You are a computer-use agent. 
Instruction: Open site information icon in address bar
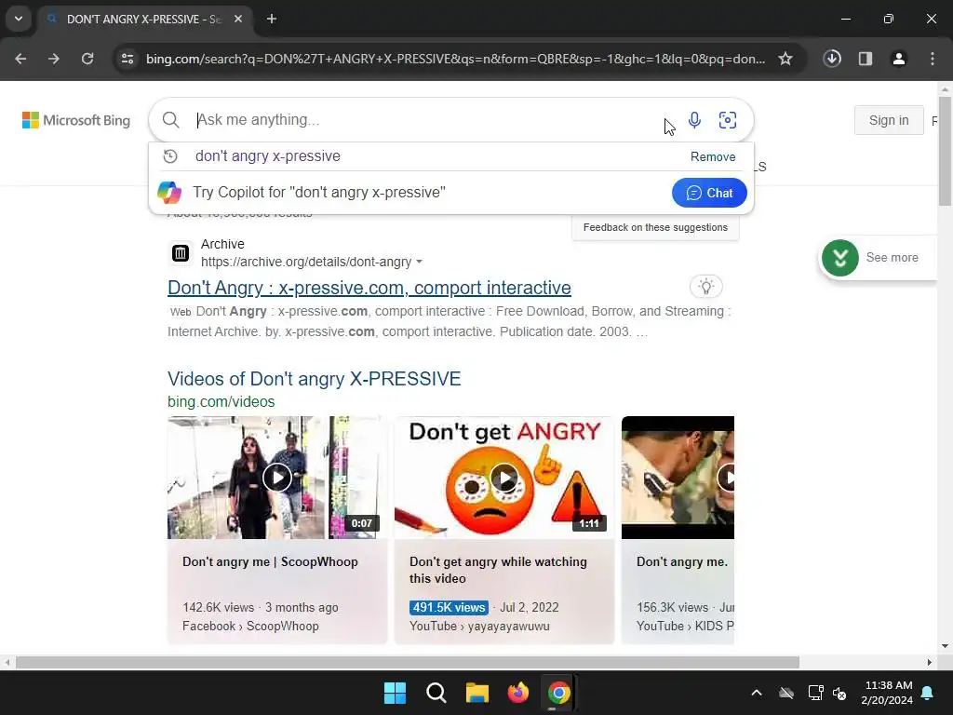tap(128, 59)
